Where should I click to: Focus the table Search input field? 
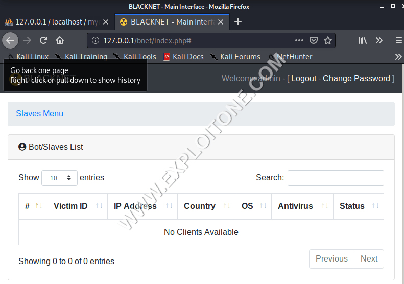tap(336, 178)
